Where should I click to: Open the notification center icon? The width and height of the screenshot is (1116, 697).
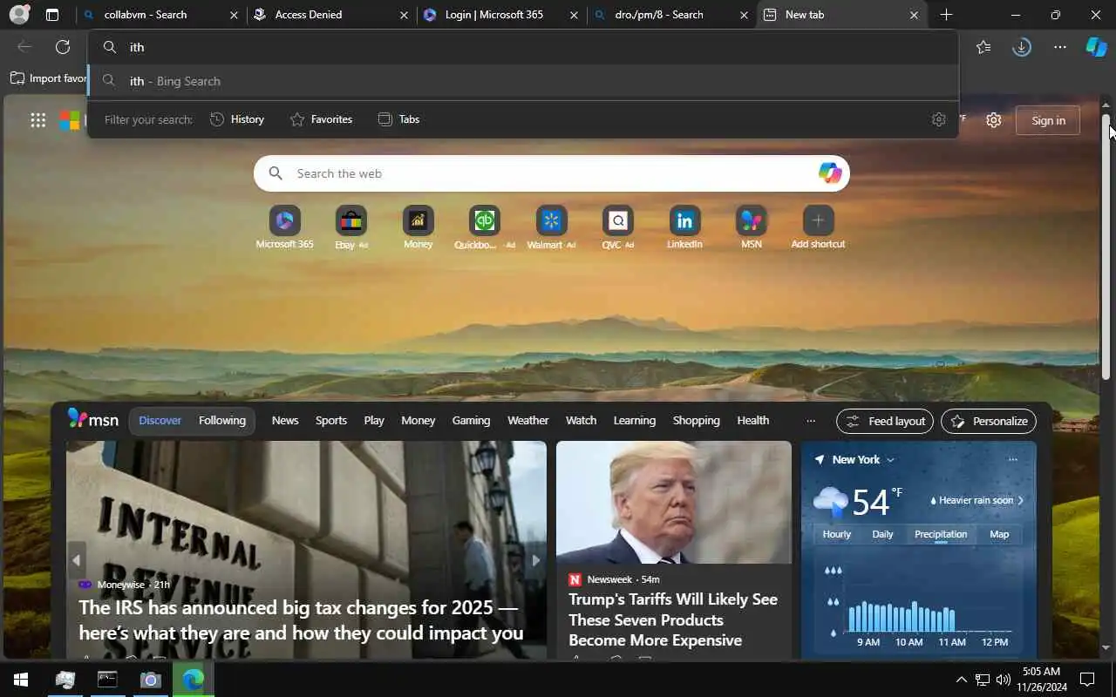coord(1087,680)
